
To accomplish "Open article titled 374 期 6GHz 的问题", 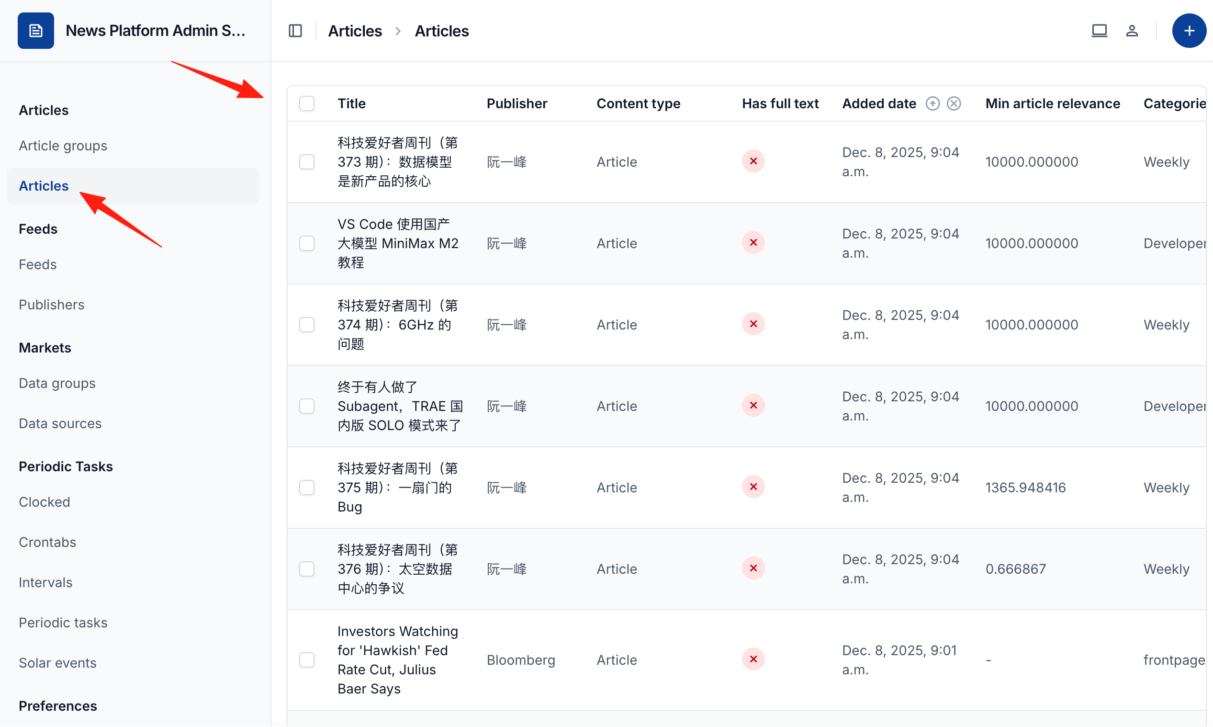I will [397, 324].
